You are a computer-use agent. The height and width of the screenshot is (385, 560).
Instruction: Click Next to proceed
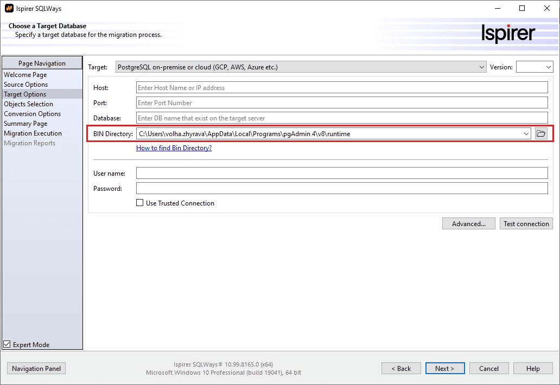click(444, 368)
